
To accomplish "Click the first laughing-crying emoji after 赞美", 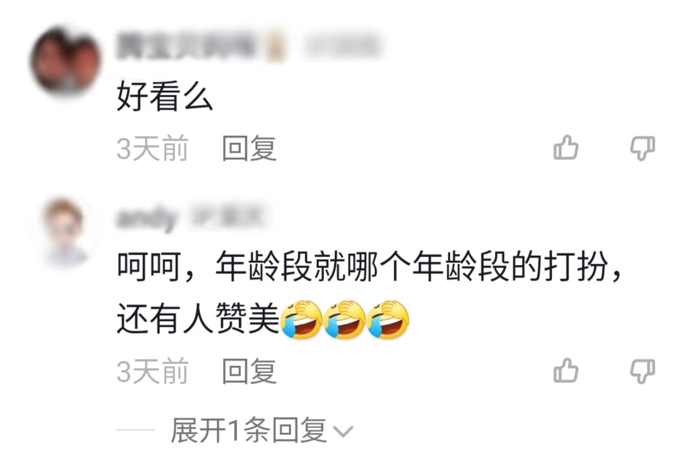I will click(302, 320).
